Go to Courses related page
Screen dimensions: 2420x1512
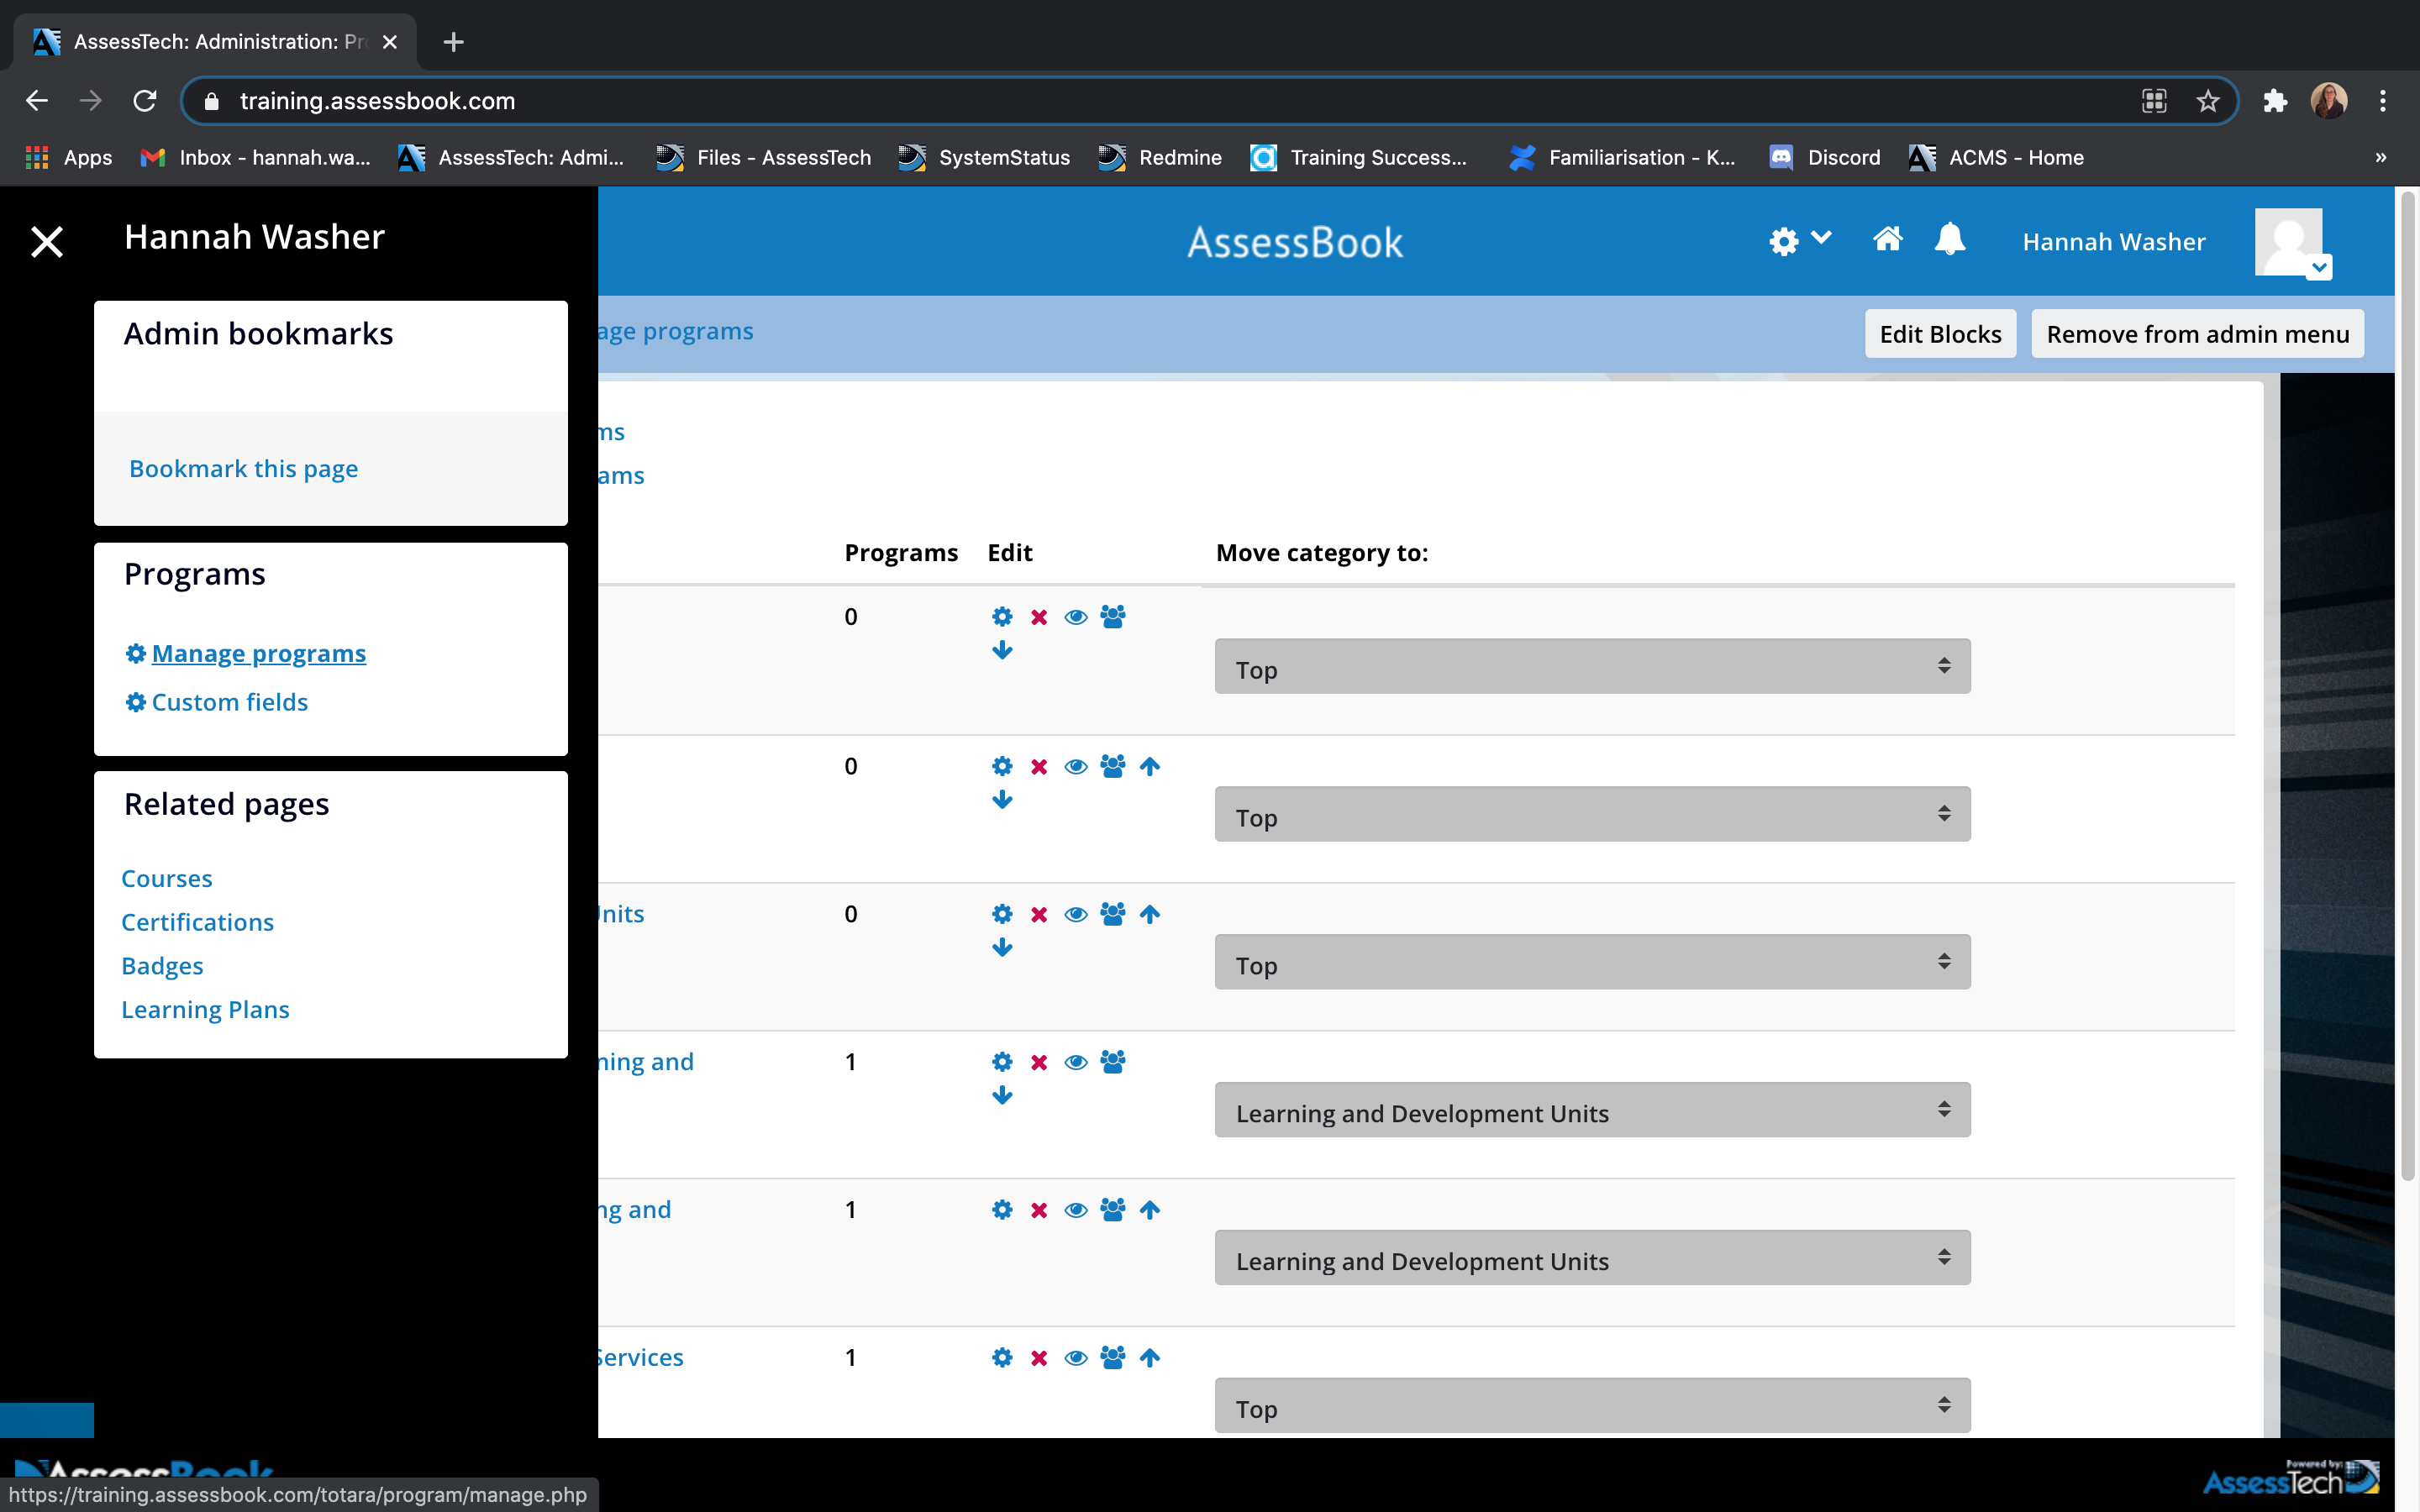[166, 878]
